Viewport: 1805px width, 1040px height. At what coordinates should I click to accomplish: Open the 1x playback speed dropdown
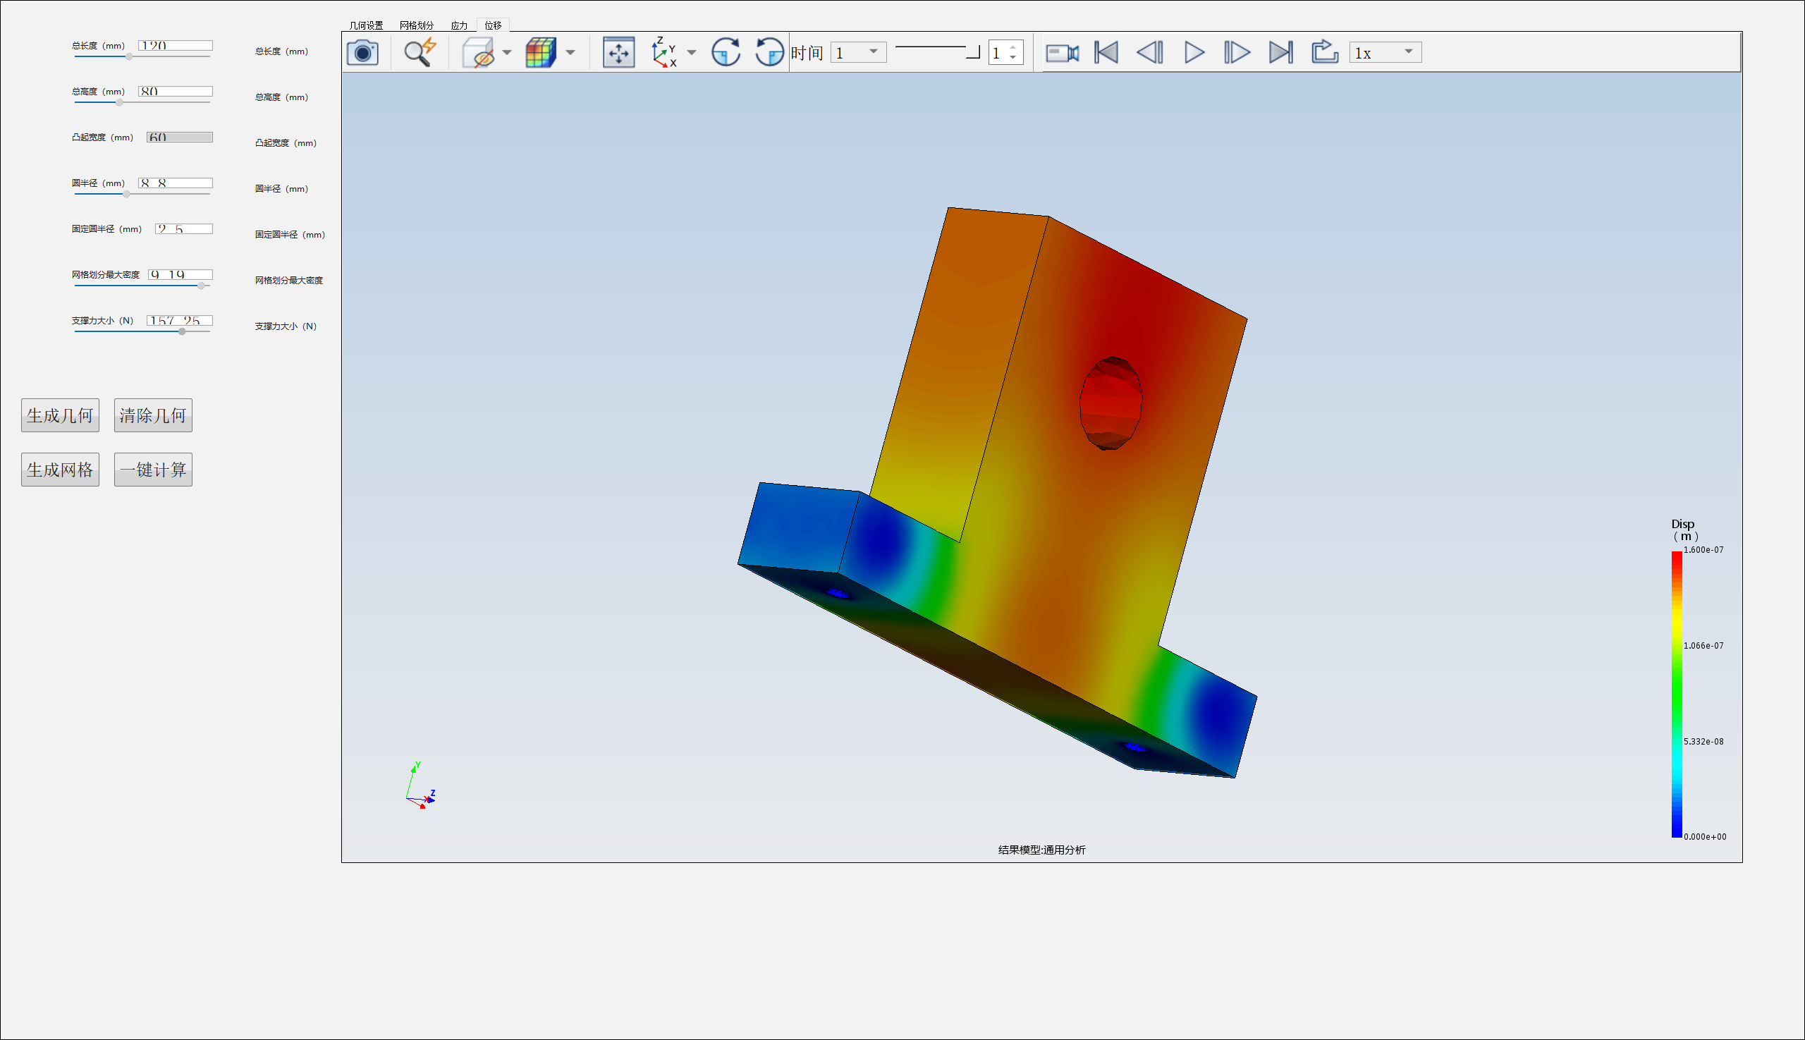tap(1385, 52)
